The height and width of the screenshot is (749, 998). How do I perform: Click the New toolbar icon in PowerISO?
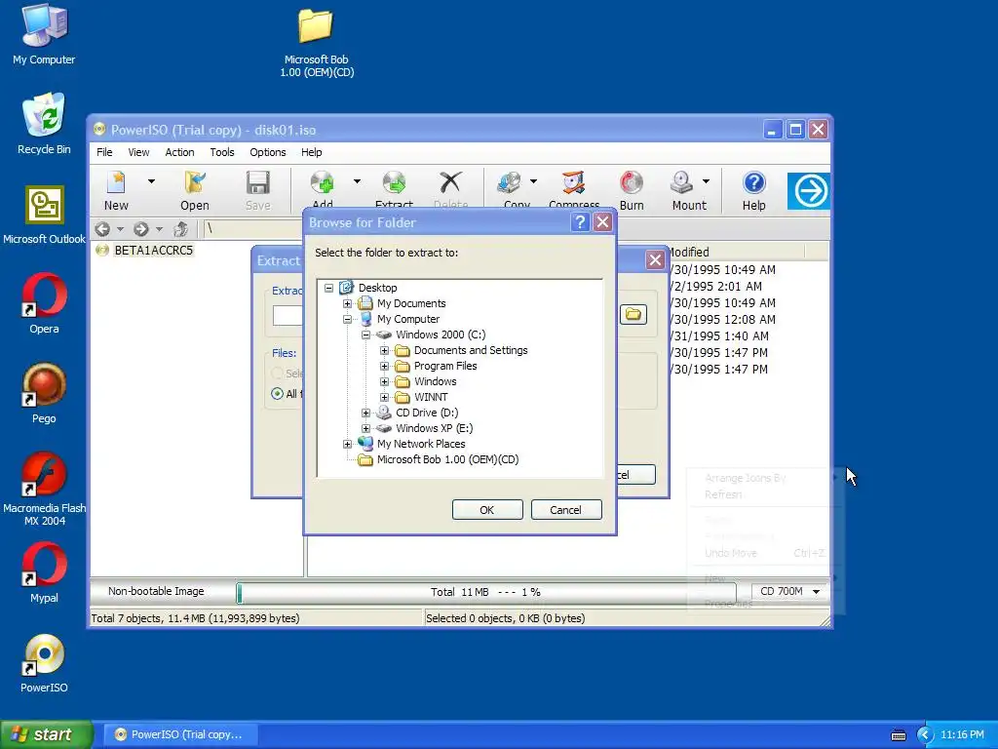point(116,190)
